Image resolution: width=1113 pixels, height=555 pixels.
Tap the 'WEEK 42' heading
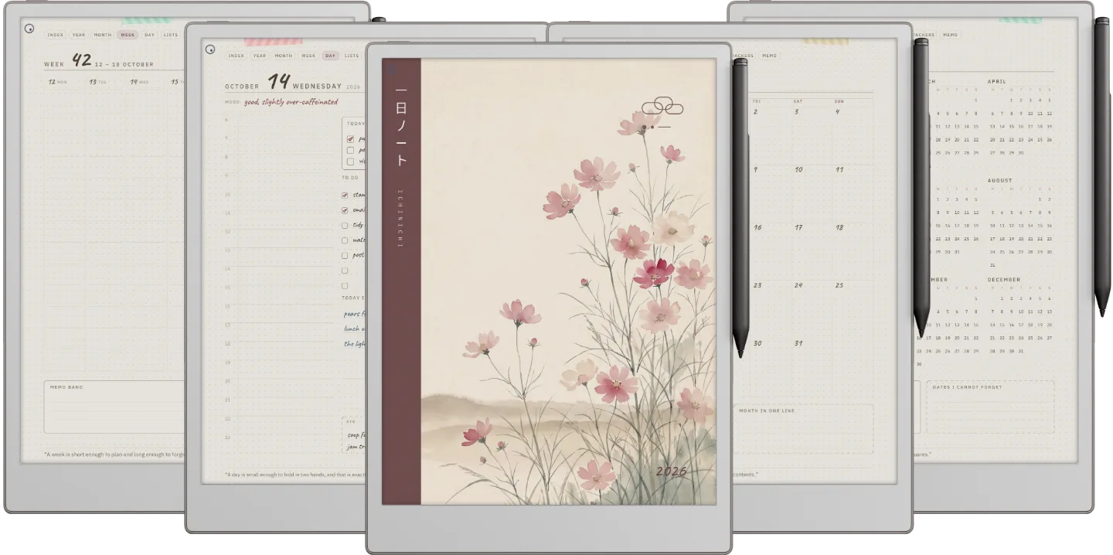tap(68, 61)
